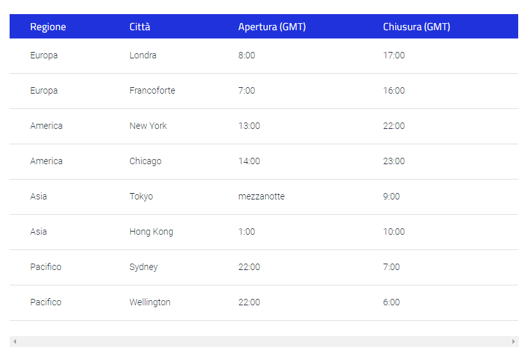Select Chicago's 23:00 closing time

[x=394, y=161]
